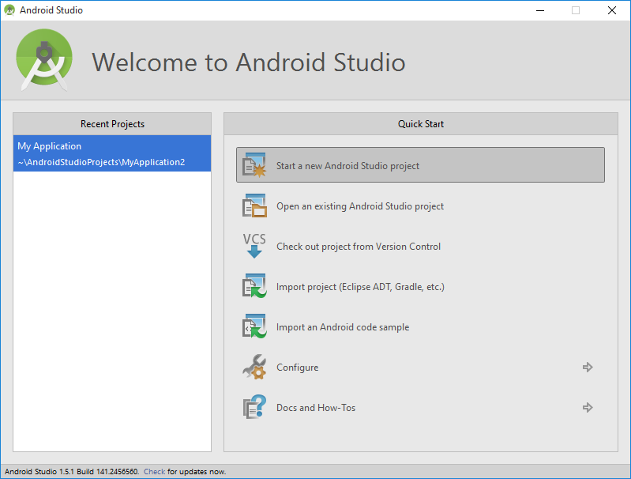Click the Docs and How-Tos question mark icon
Image resolution: width=631 pixels, height=479 pixels.
click(x=254, y=407)
